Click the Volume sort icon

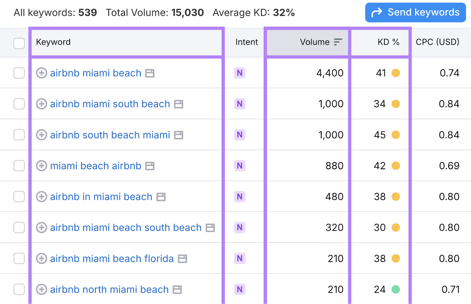338,42
